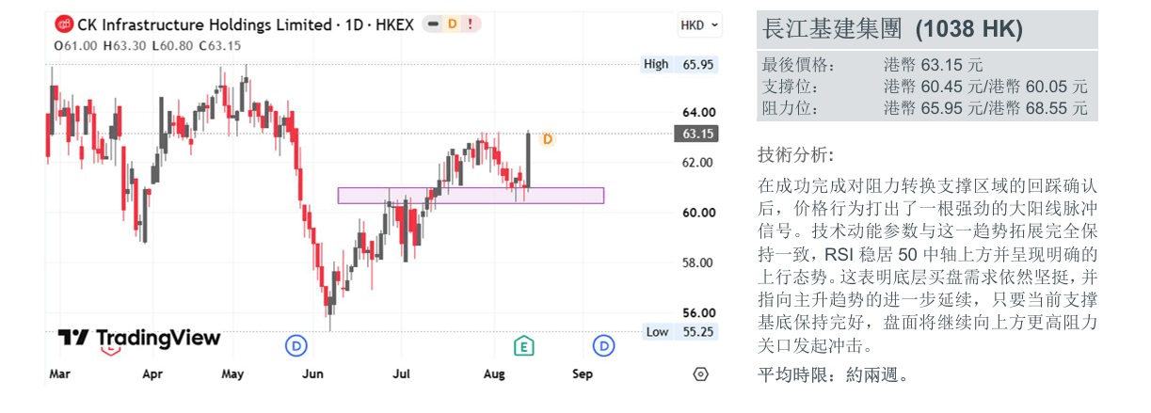Click the 技術分析 section heading
This screenshot has width=1151, height=413.
795,154
